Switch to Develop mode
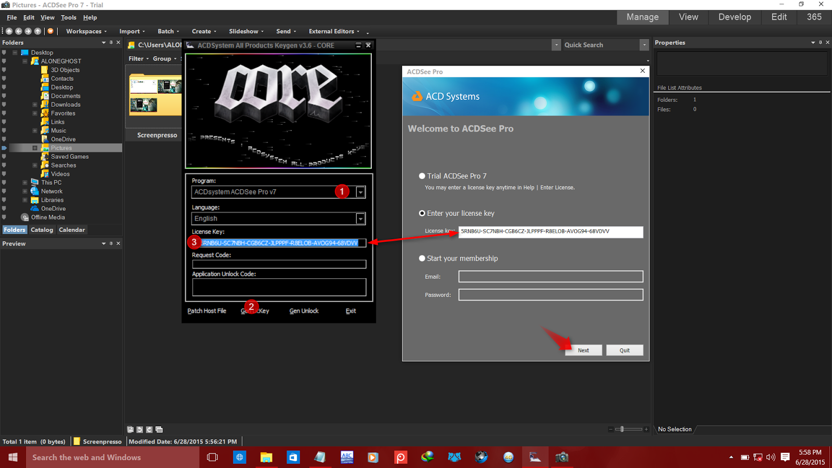The height and width of the screenshot is (468, 832). [x=735, y=17]
